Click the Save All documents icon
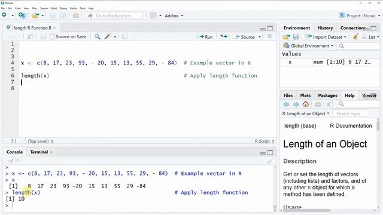Image resolution: width=383 pixels, height=215 pixels. [63, 16]
